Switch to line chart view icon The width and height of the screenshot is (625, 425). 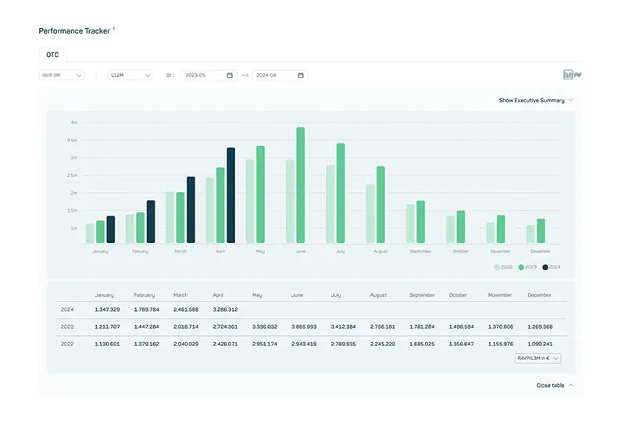click(x=578, y=74)
